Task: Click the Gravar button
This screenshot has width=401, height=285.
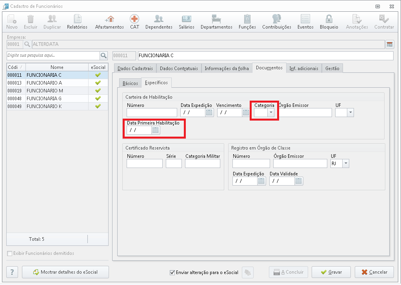Action: click(x=331, y=272)
